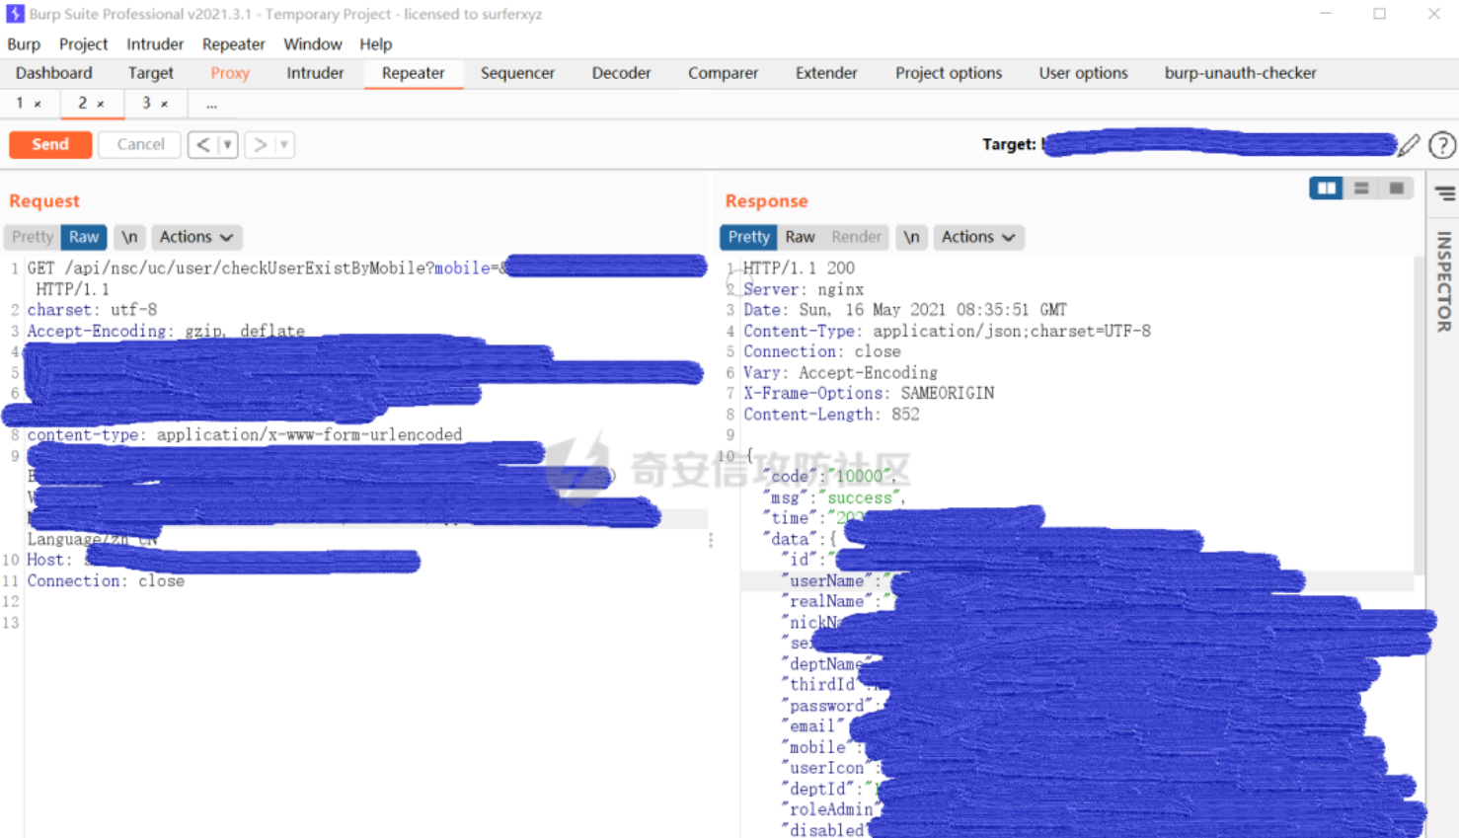Switch to Extender tab
The image size is (1459, 838).
826,73
